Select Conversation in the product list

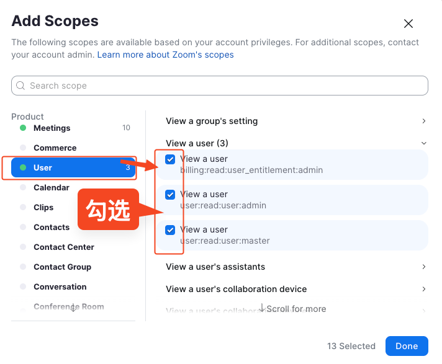[60, 286]
